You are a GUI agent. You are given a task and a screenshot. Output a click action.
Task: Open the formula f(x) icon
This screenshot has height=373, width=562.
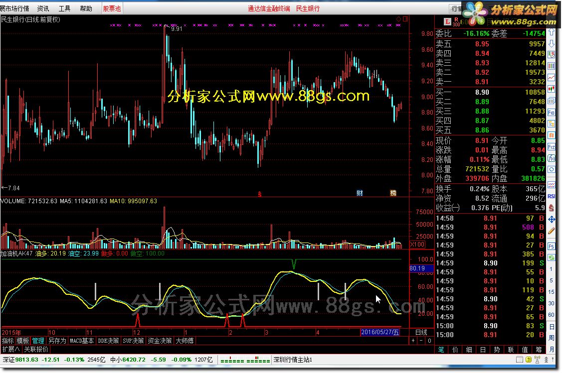pos(551,158)
